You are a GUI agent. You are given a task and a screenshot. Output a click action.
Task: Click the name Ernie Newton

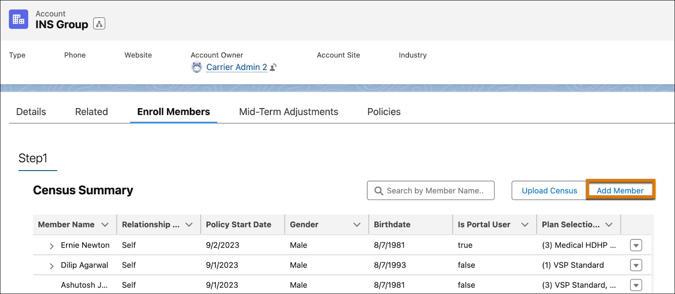point(85,245)
